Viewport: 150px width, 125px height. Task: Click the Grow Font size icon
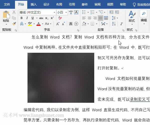(x=58, y=24)
